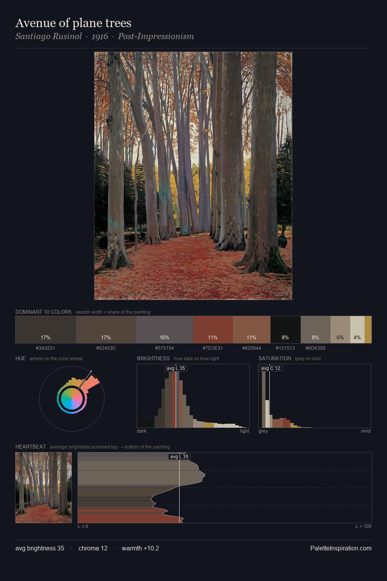Image resolution: width=387 pixels, height=581 pixels.
Task: Click the 'DOMINANT 10 COLORS' heading
Action: pos(43,312)
